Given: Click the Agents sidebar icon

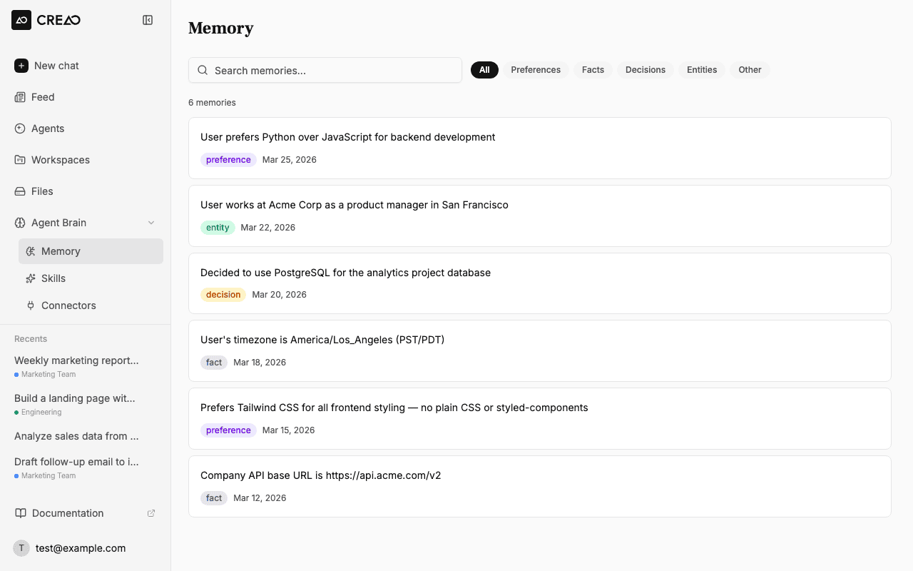Looking at the screenshot, I should click(x=20, y=128).
